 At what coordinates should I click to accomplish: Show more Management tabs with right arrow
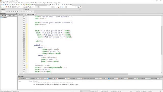point(16,16)
